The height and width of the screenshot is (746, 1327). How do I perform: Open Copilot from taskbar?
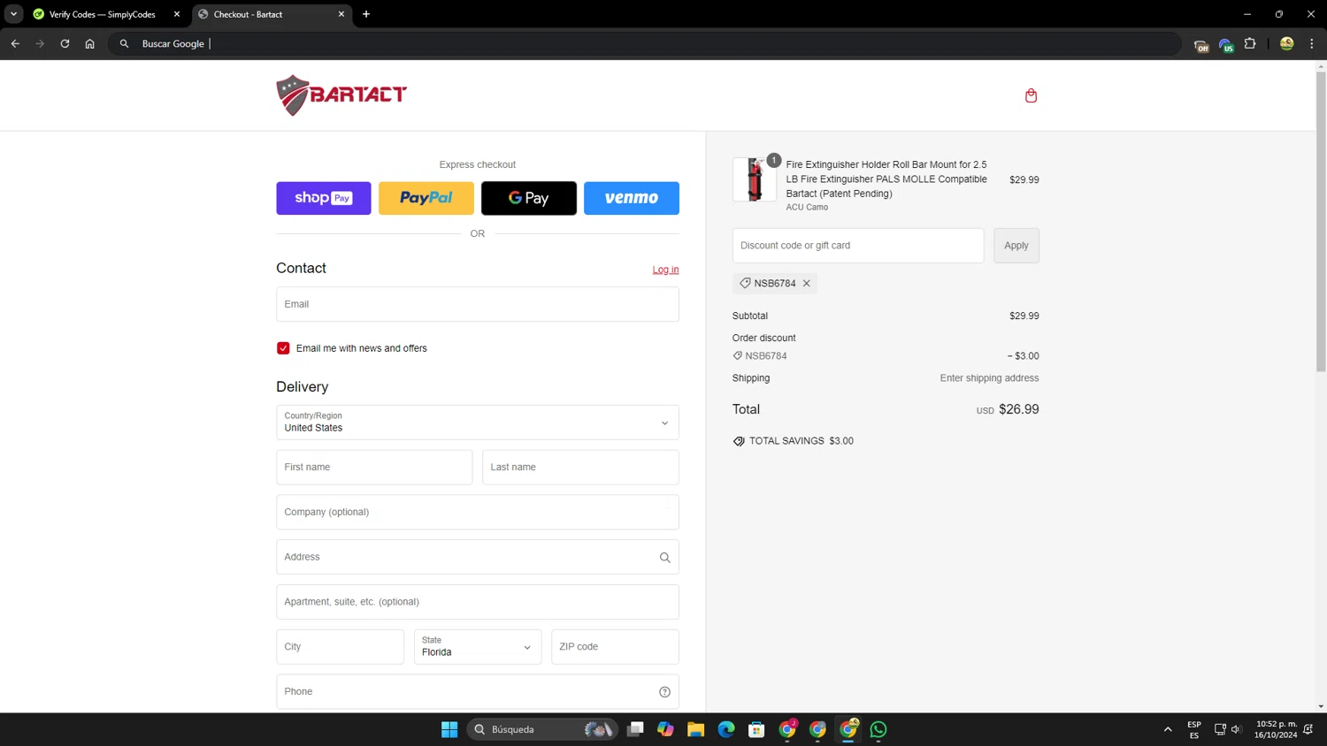click(665, 729)
